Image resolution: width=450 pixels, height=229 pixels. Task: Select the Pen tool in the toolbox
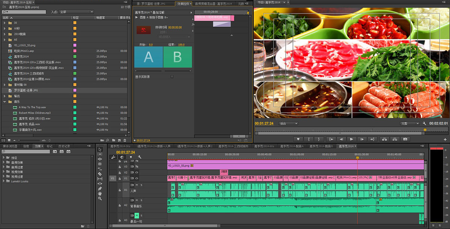(100, 188)
